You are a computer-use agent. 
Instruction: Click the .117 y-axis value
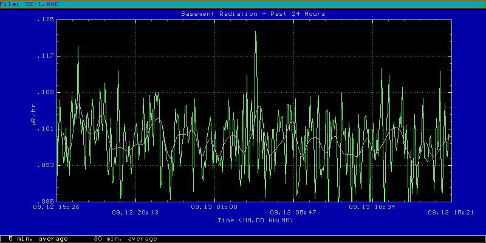coord(45,56)
